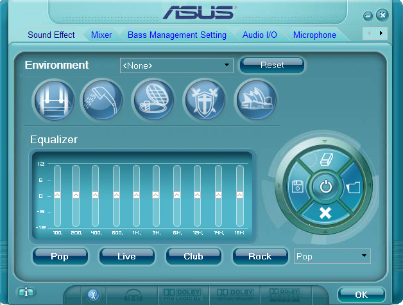Screen dimensions: 403x305
Task: Click the Dolby Headphone icon
Action: click(x=133, y=295)
